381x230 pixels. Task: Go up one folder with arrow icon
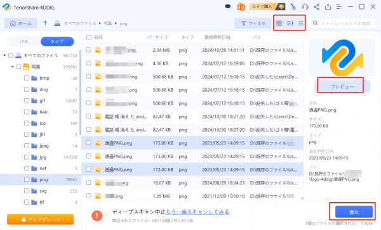[x=45, y=23]
